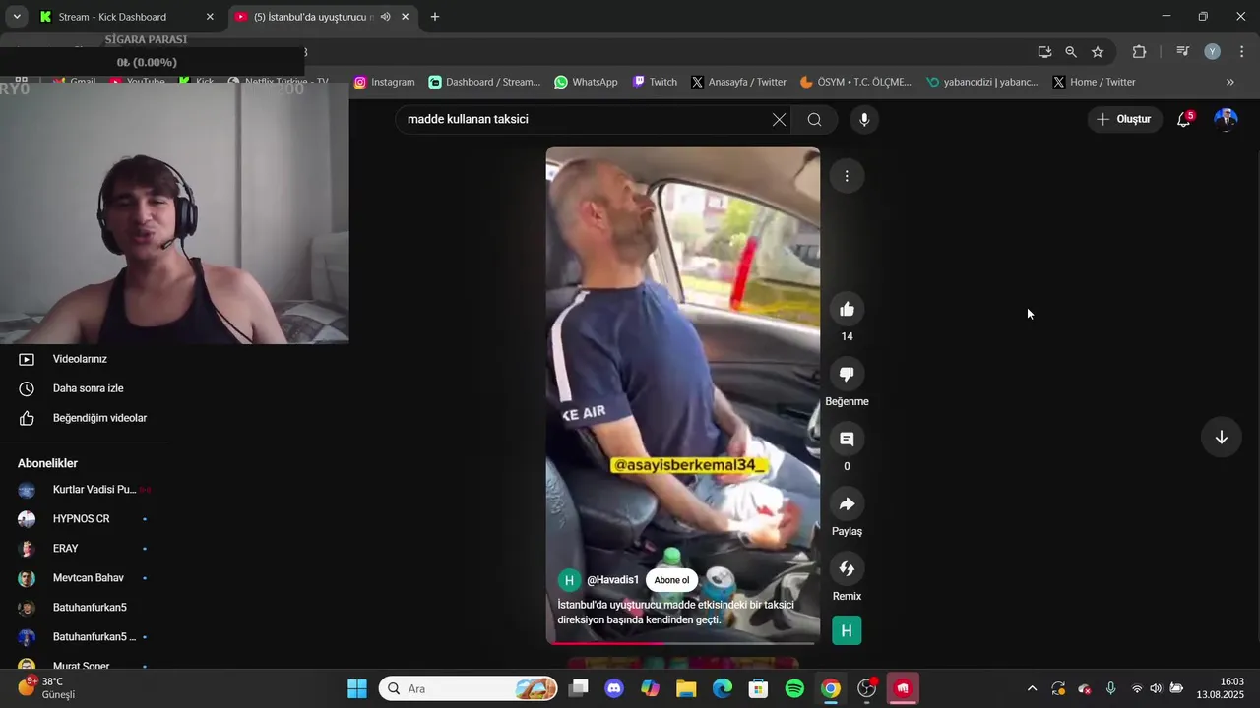Image resolution: width=1260 pixels, height=708 pixels.
Task: Open @Havadis1 channel name link
Action: (x=612, y=580)
